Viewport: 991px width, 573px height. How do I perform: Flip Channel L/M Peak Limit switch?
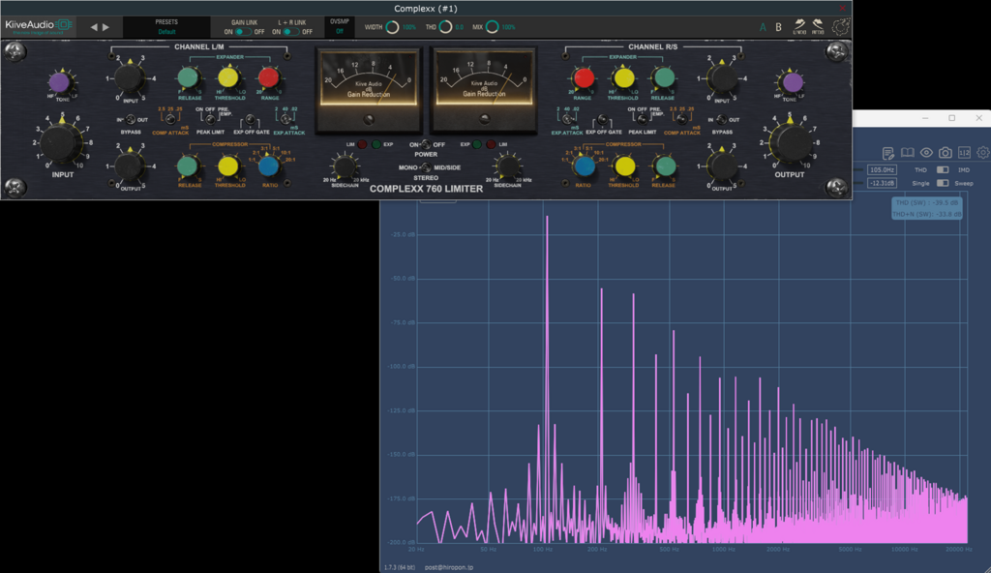210,119
